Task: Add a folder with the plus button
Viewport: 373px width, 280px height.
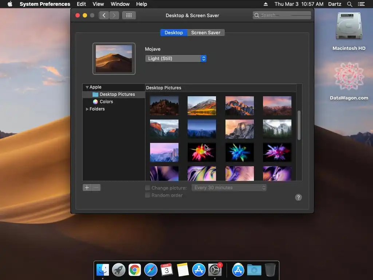Action: coord(87,188)
